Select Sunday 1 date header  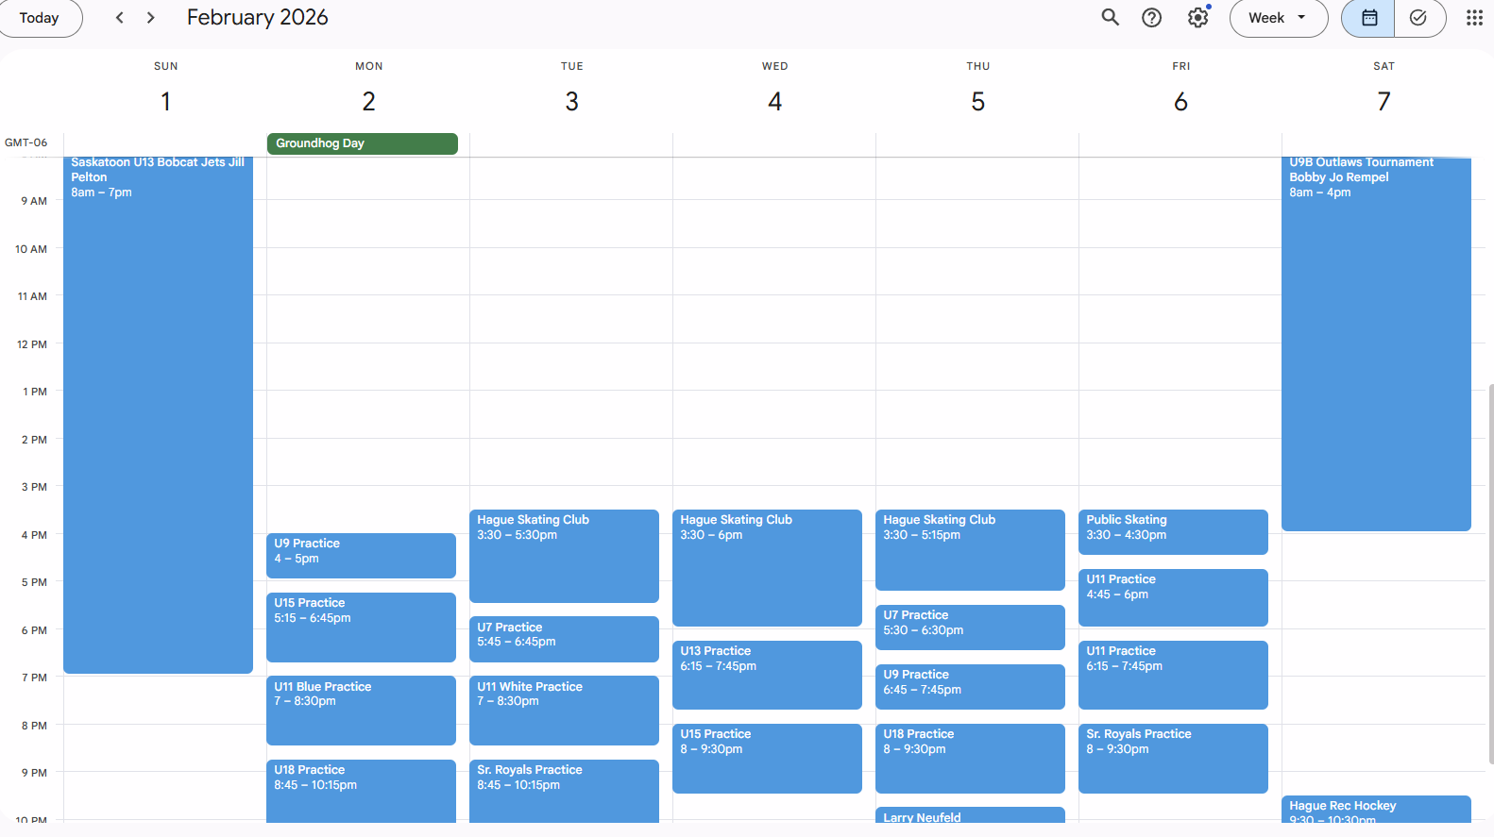coord(165,101)
